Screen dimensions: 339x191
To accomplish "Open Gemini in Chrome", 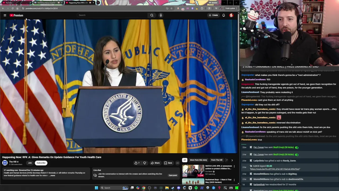I will point(213,3).
